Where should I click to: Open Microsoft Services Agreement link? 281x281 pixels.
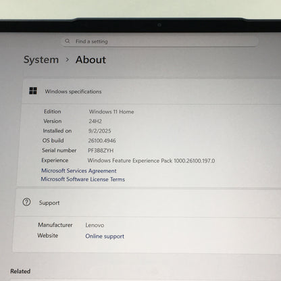point(79,171)
